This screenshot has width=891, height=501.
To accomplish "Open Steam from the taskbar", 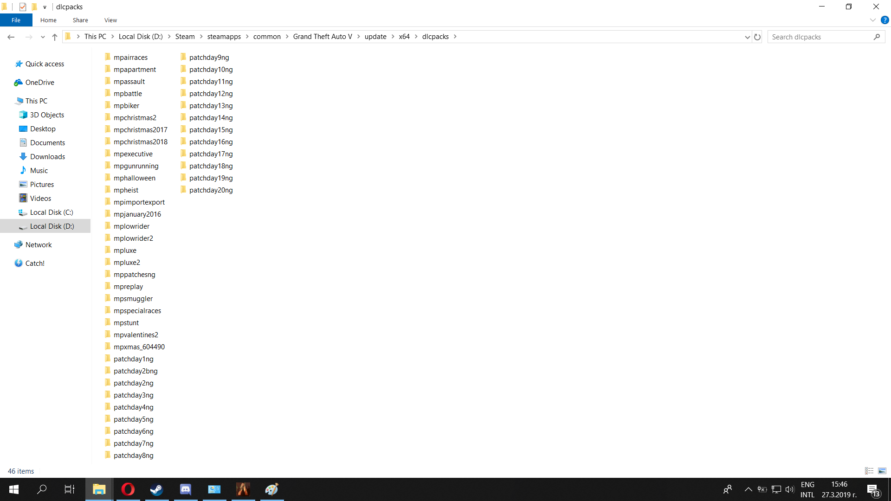I will [x=156, y=489].
